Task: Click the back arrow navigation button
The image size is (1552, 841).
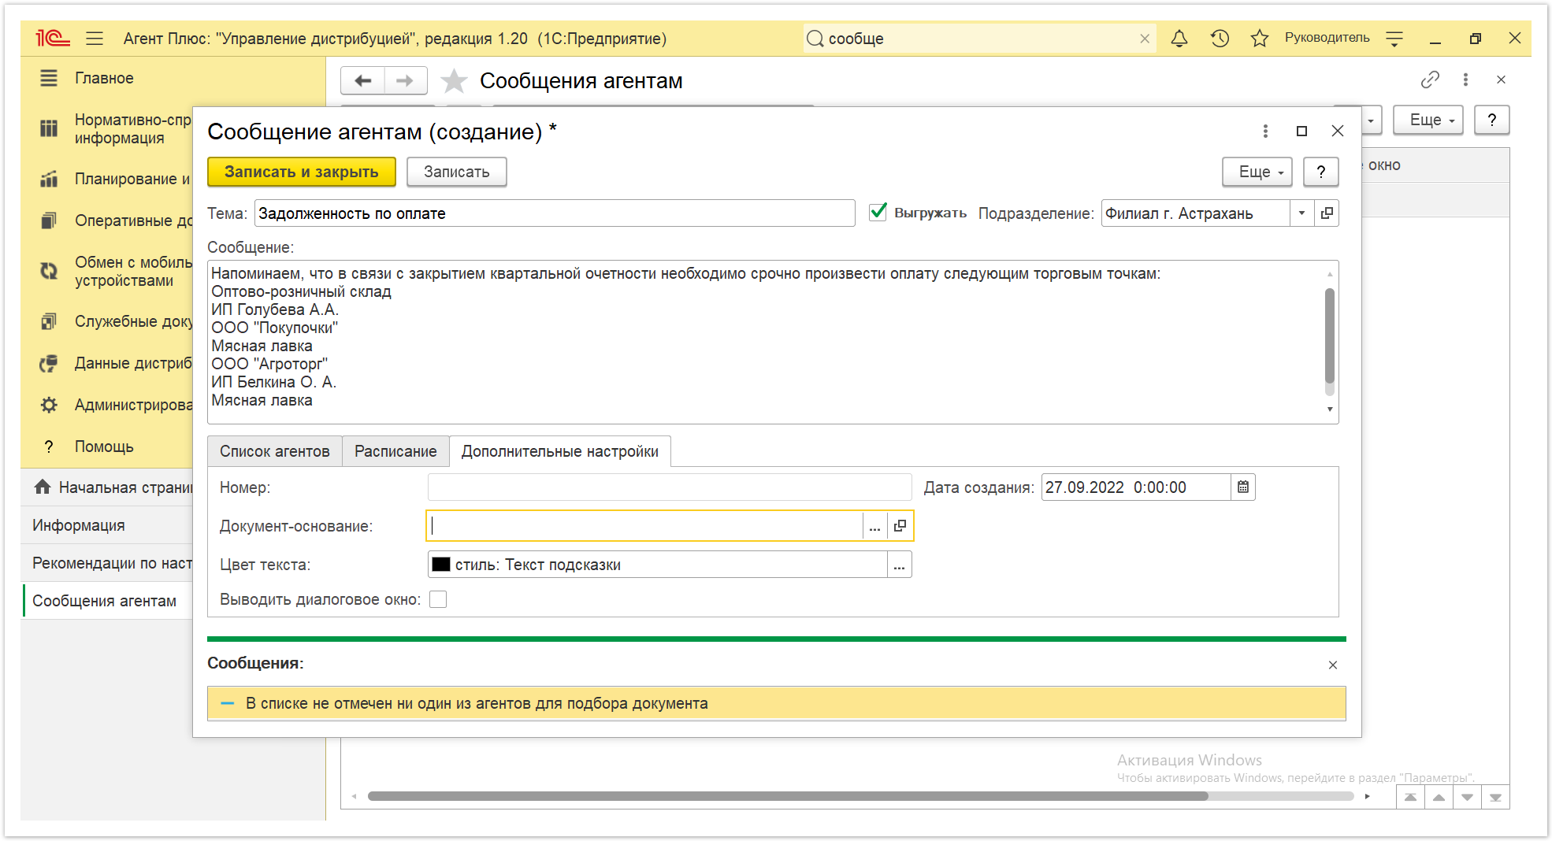Action: [363, 80]
